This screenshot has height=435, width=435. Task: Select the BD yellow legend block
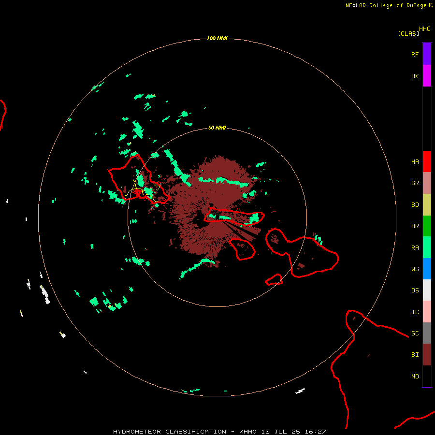click(x=427, y=205)
